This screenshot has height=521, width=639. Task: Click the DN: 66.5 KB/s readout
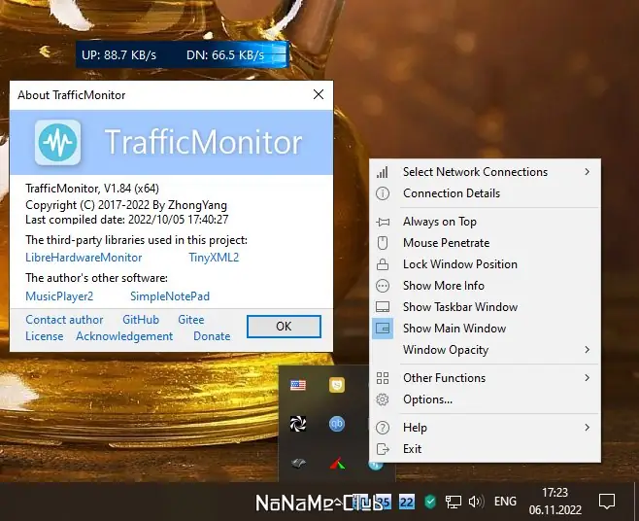225,55
